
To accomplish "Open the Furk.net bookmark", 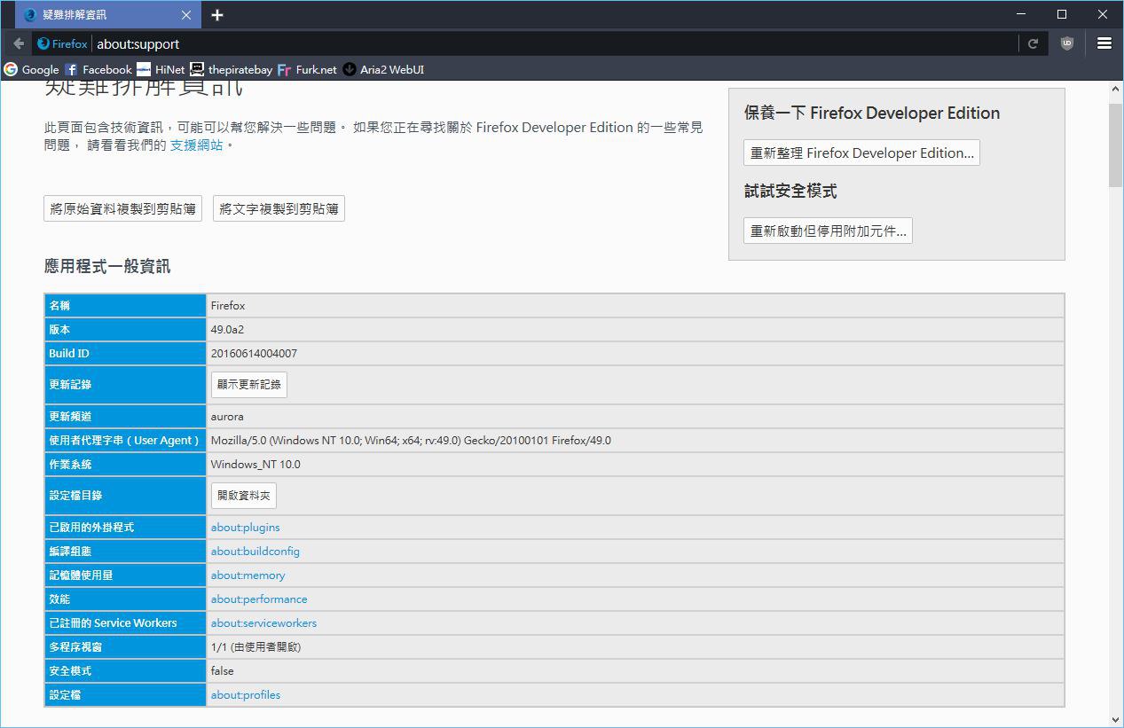I will pos(307,69).
